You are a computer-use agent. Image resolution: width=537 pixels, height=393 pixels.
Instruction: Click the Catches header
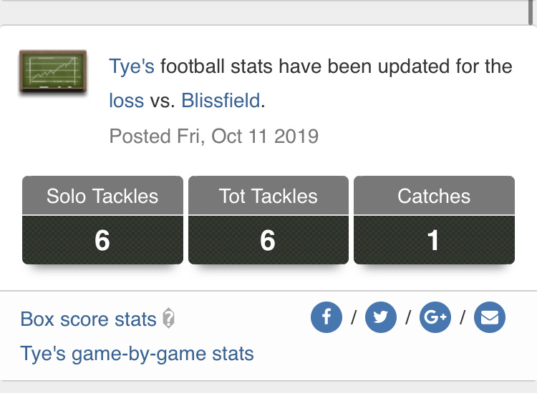click(434, 196)
